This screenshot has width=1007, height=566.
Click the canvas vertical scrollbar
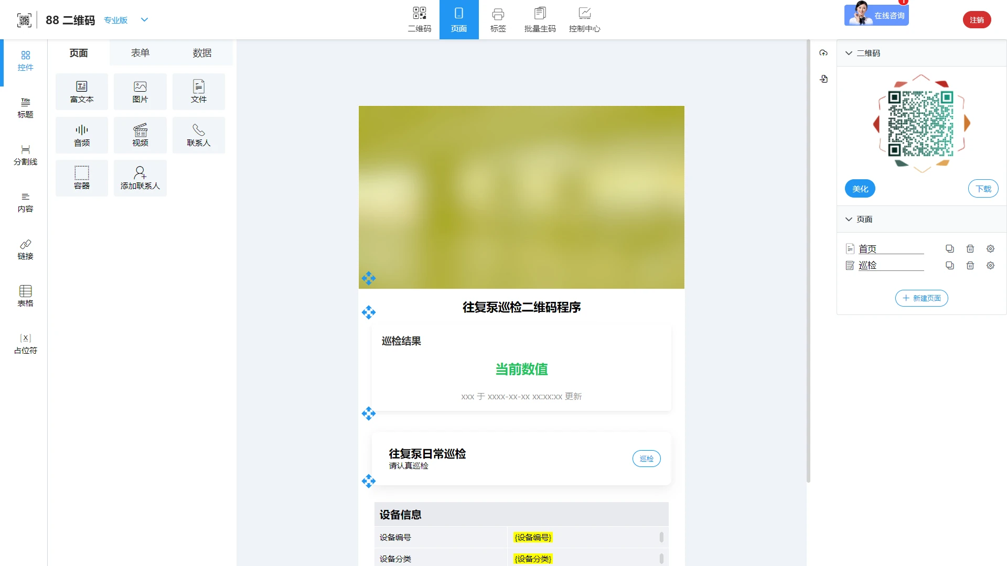(808, 262)
